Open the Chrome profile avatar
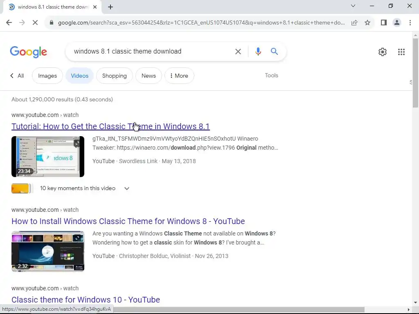419x314 pixels. 397,22
